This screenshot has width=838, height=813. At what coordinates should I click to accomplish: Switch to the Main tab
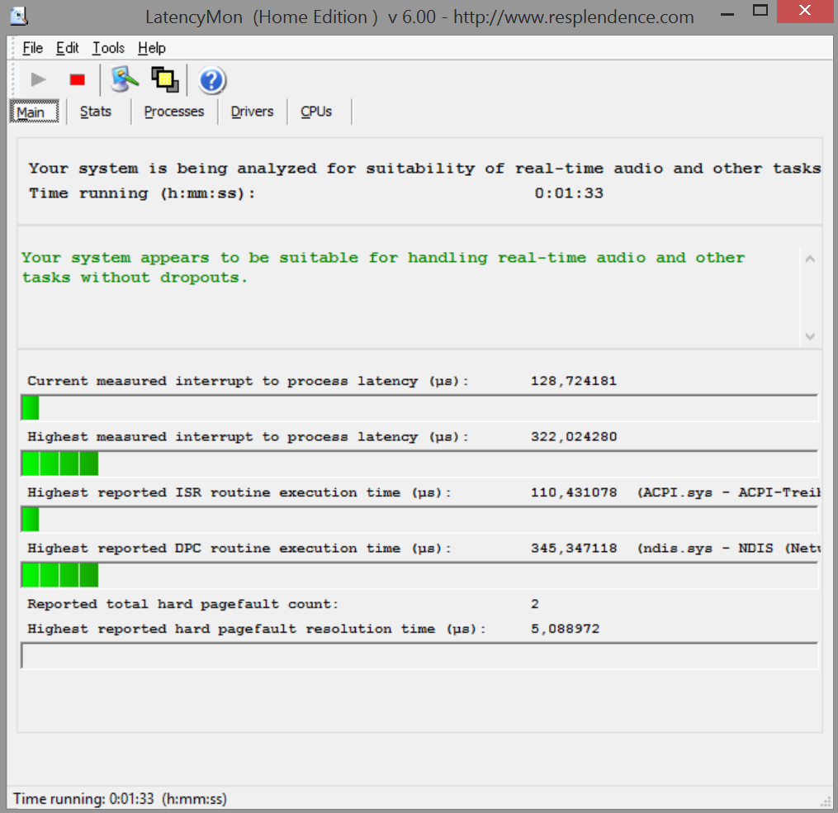coord(35,112)
